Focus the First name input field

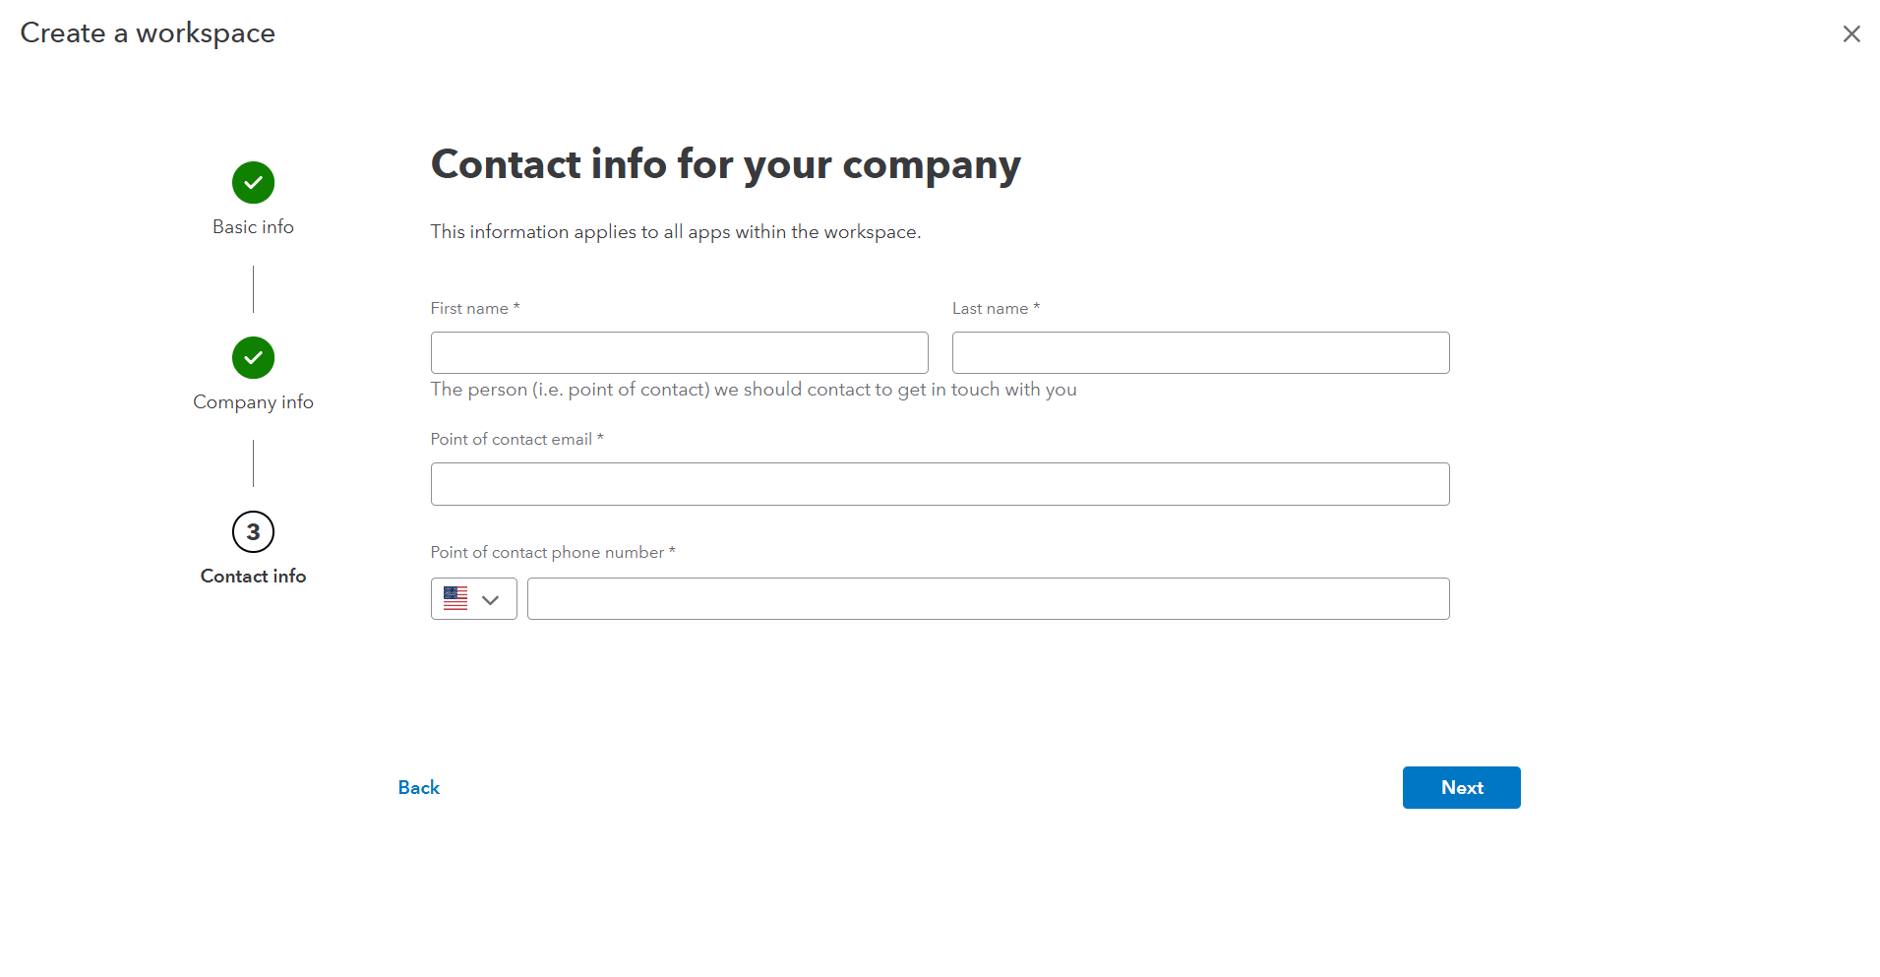click(x=679, y=353)
